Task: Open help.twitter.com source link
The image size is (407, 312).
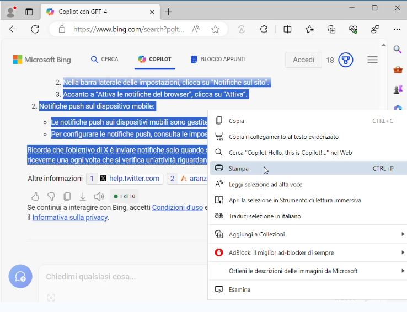Action: [125, 179]
